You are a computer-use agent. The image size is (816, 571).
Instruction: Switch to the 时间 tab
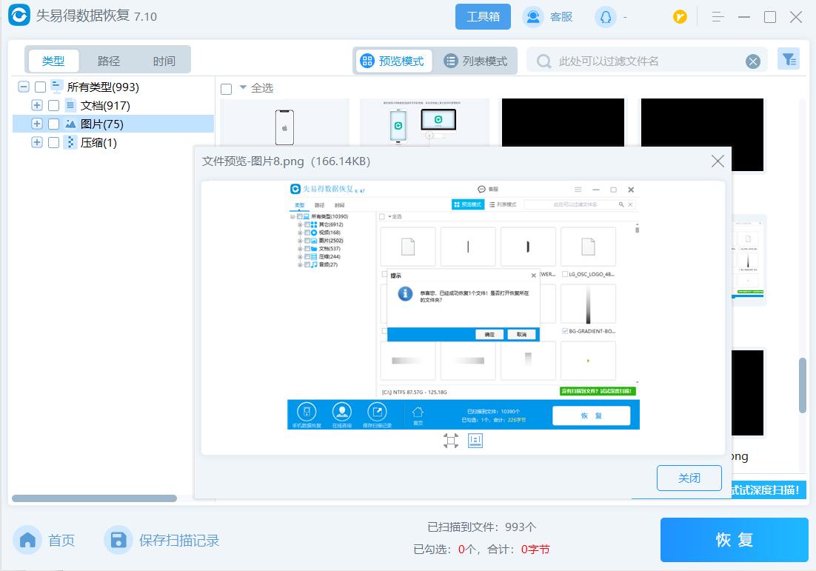pos(164,61)
